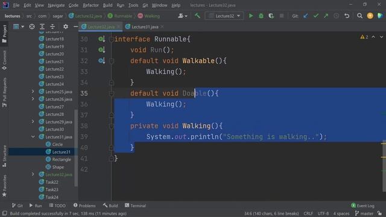Open Search Everywhere magnifier icon
Viewport: 386px width, 217px height.
[x=359, y=16]
